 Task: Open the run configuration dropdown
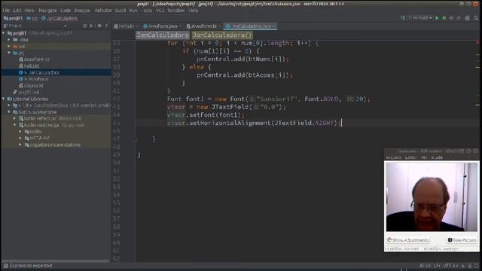(420, 18)
